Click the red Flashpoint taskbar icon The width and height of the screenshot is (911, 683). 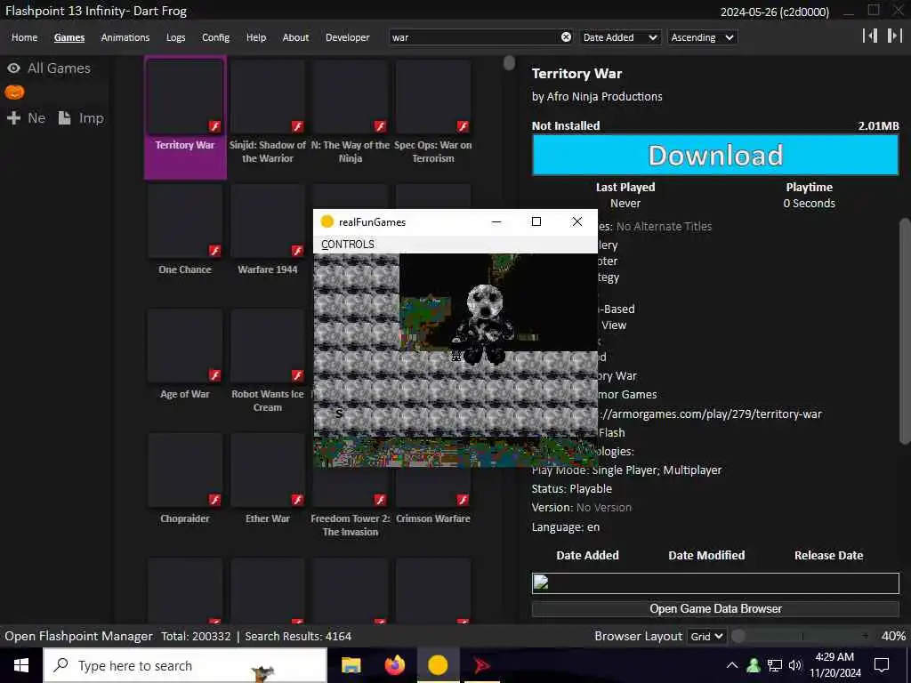pos(481,665)
